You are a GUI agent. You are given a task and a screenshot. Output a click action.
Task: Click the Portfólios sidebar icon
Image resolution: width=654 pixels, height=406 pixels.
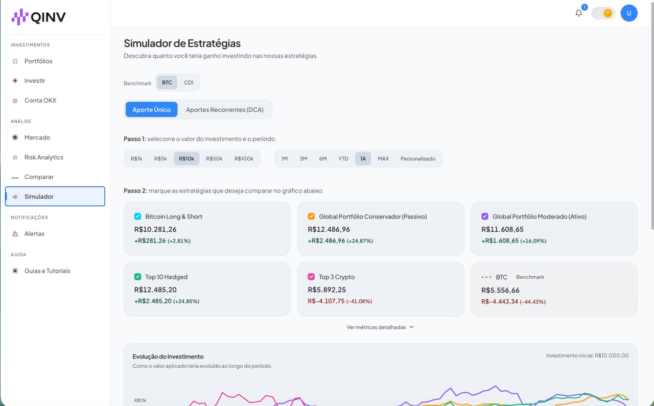tap(15, 61)
